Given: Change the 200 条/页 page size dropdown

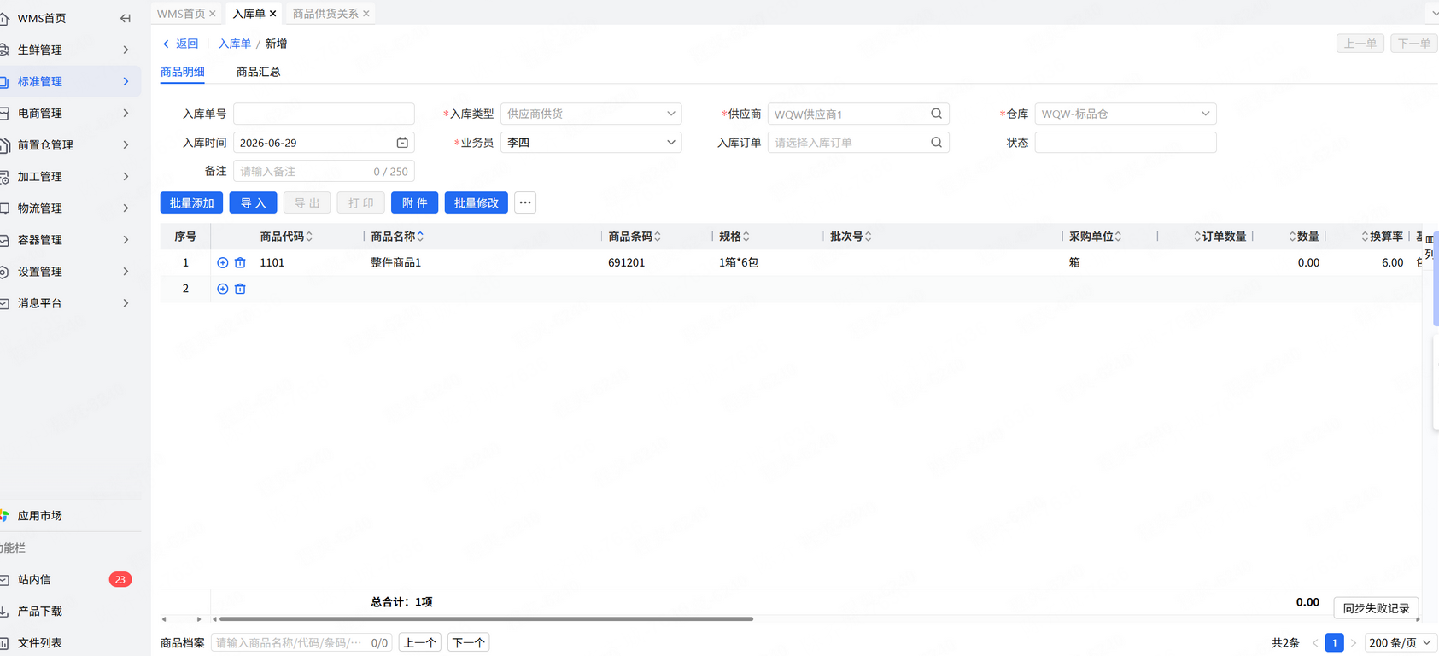Looking at the screenshot, I should [1400, 643].
